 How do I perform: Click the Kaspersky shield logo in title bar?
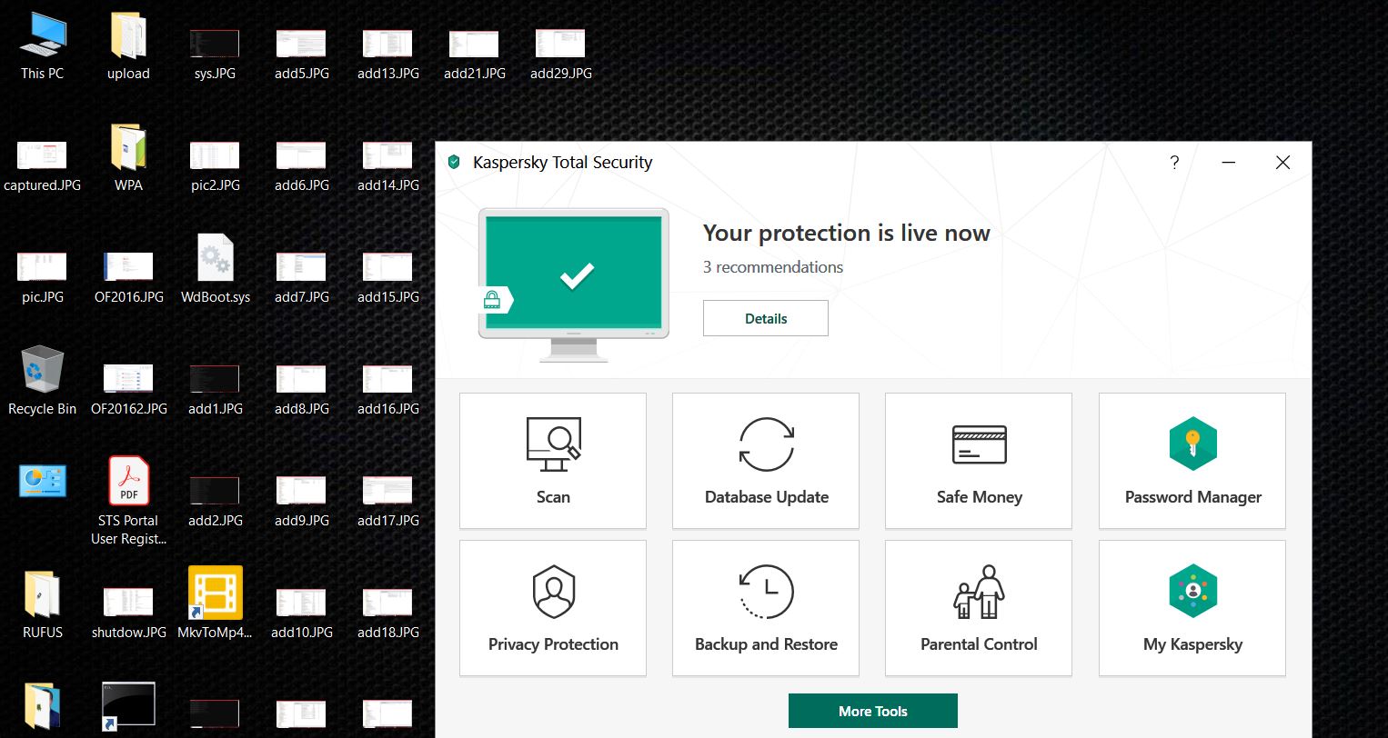[454, 163]
